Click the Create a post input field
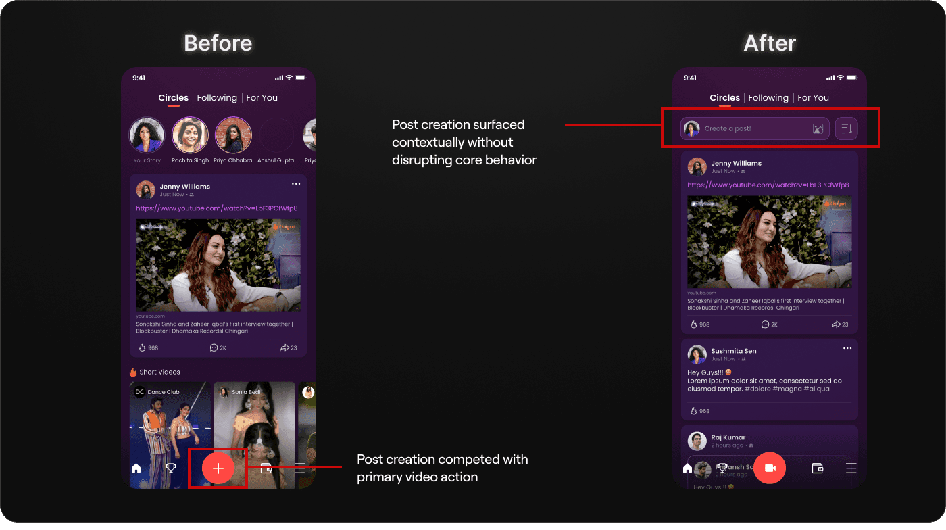 coord(755,128)
